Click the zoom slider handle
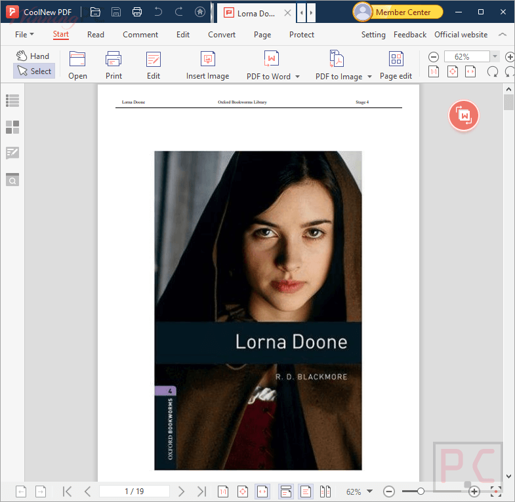This screenshot has width=515, height=502. (x=421, y=491)
